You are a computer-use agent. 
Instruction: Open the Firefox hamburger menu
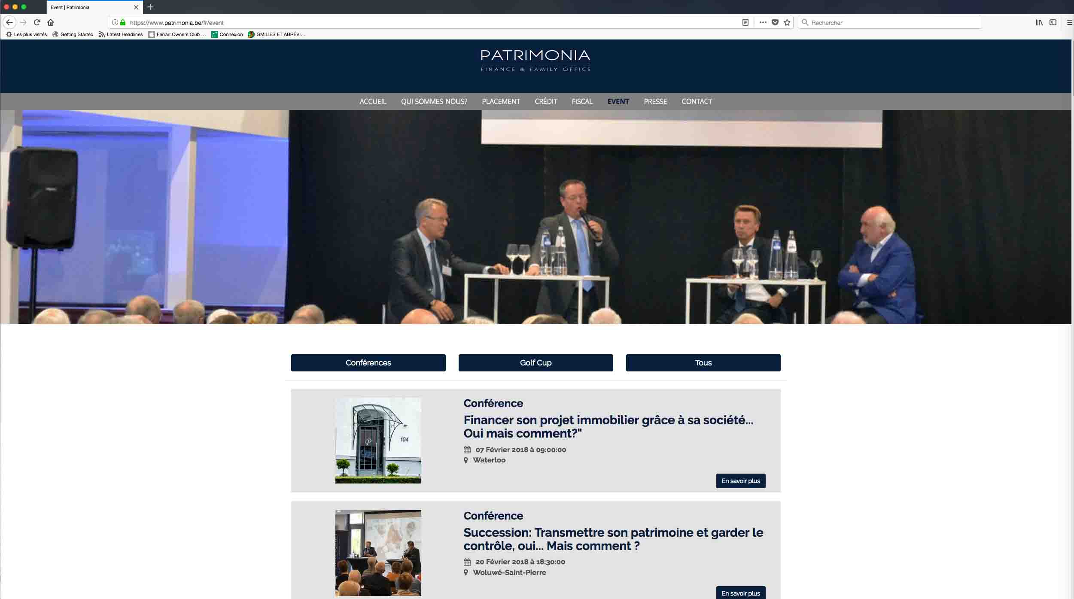point(1069,22)
